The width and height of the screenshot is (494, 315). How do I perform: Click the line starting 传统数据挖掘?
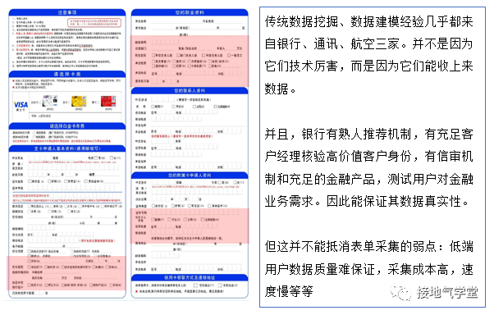click(x=368, y=21)
